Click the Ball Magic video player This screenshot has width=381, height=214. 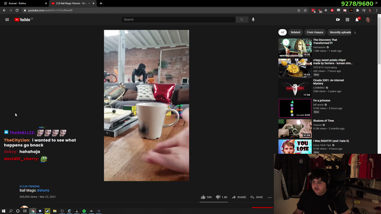146,106
